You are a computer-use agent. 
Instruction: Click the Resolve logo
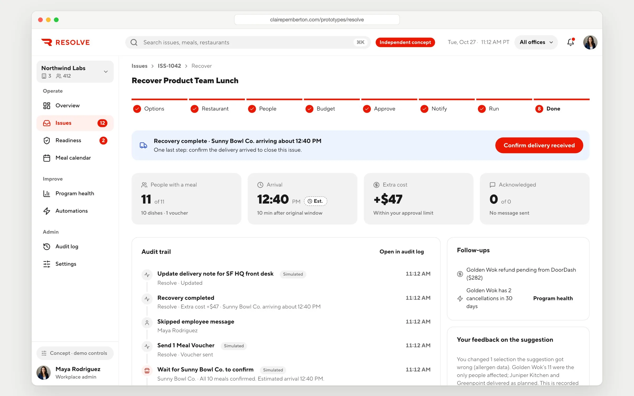tap(66, 42)
